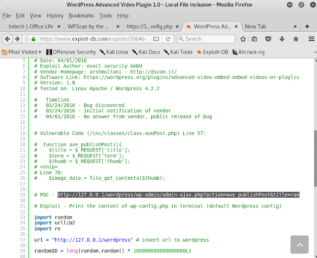
Task: Open Kali Docs bookmark
Action: point(146,52)
